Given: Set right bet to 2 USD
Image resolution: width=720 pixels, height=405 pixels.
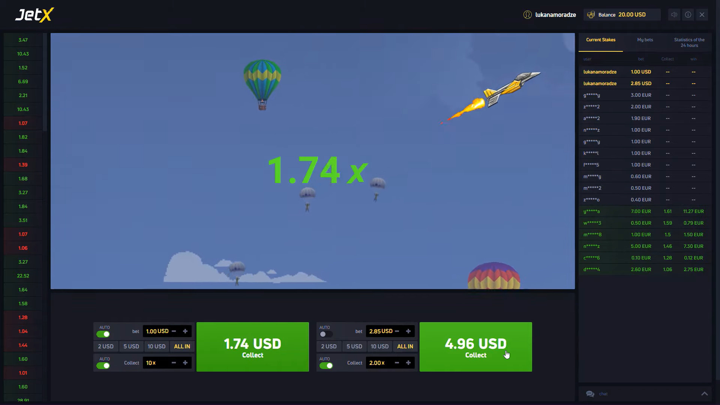Looking at the screenshot, I should (x=329, y=346).
